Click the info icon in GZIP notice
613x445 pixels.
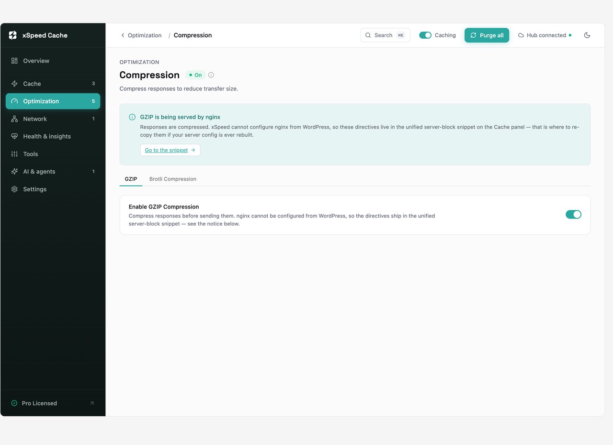point(132,117)
